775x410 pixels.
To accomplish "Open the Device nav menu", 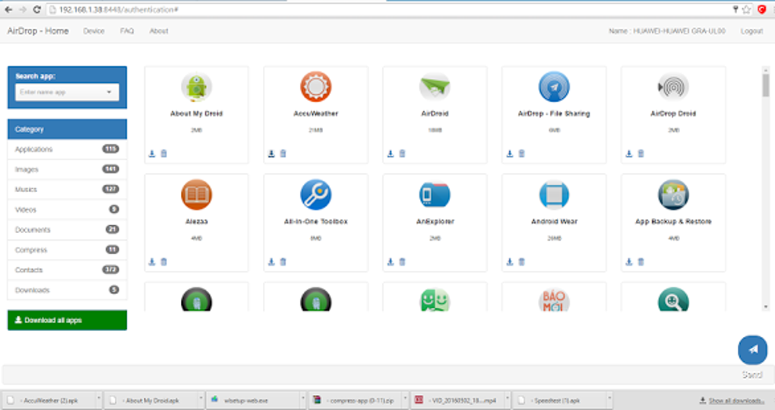I will 94,31.
